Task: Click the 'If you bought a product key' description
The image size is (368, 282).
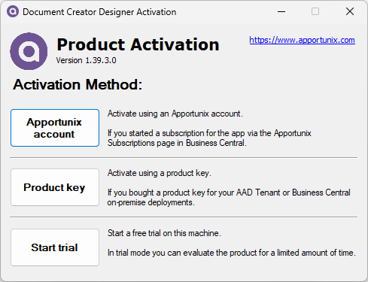Action: [x=229, y=197]
